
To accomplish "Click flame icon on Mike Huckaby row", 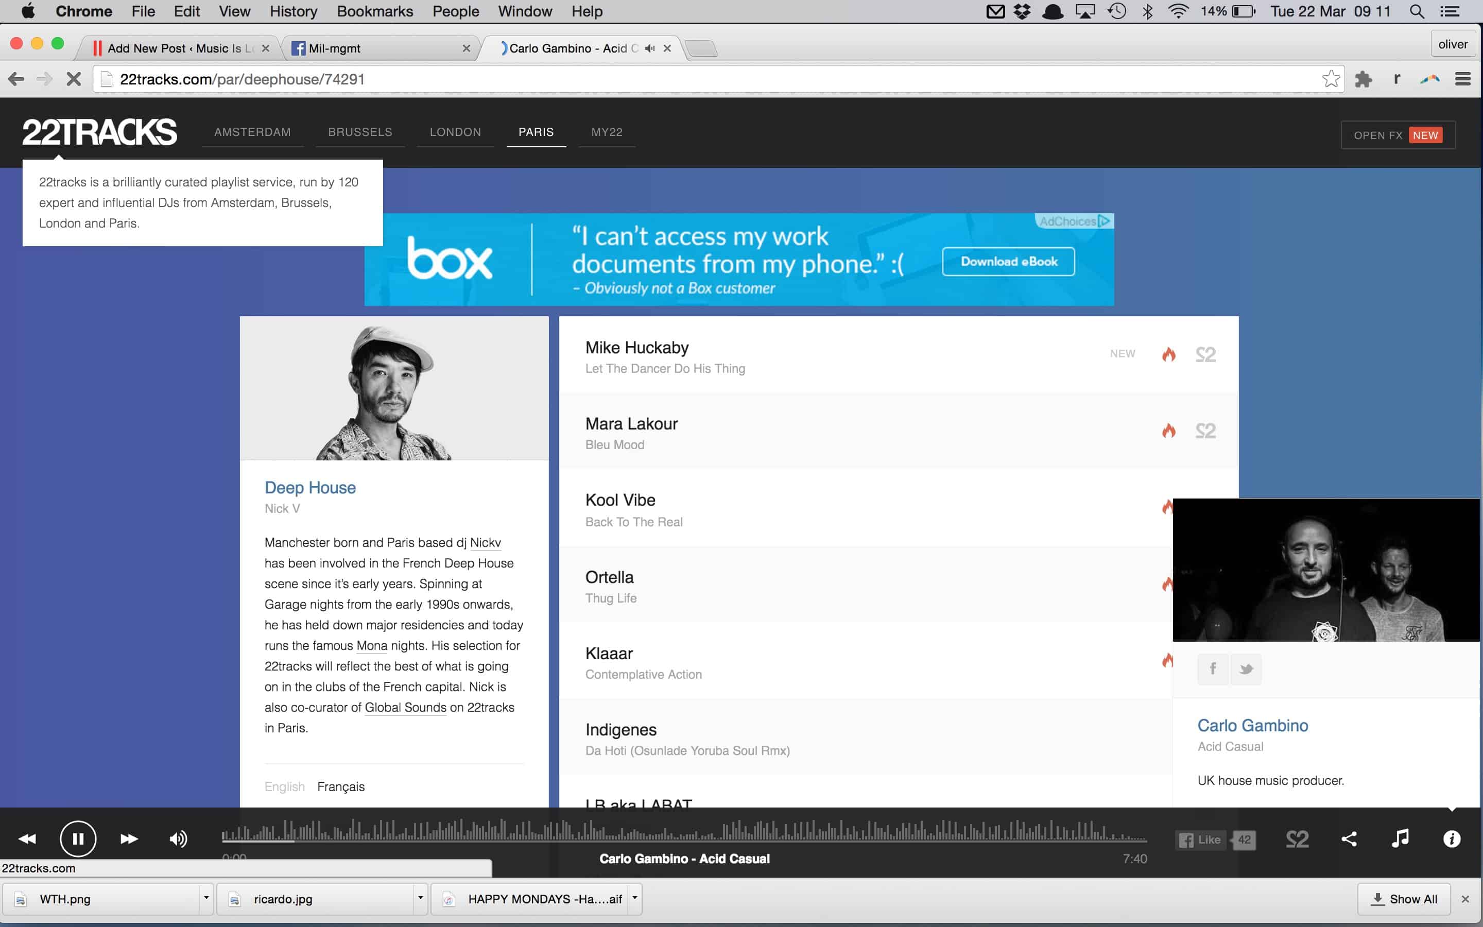I will tap(1168, 354).
